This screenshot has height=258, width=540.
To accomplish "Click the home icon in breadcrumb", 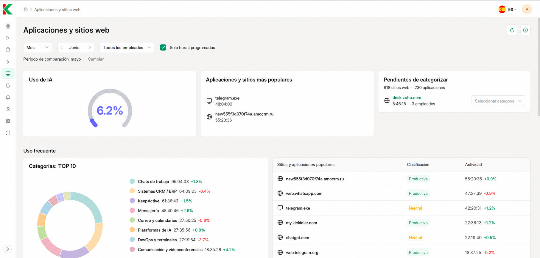I will point(26,10).
